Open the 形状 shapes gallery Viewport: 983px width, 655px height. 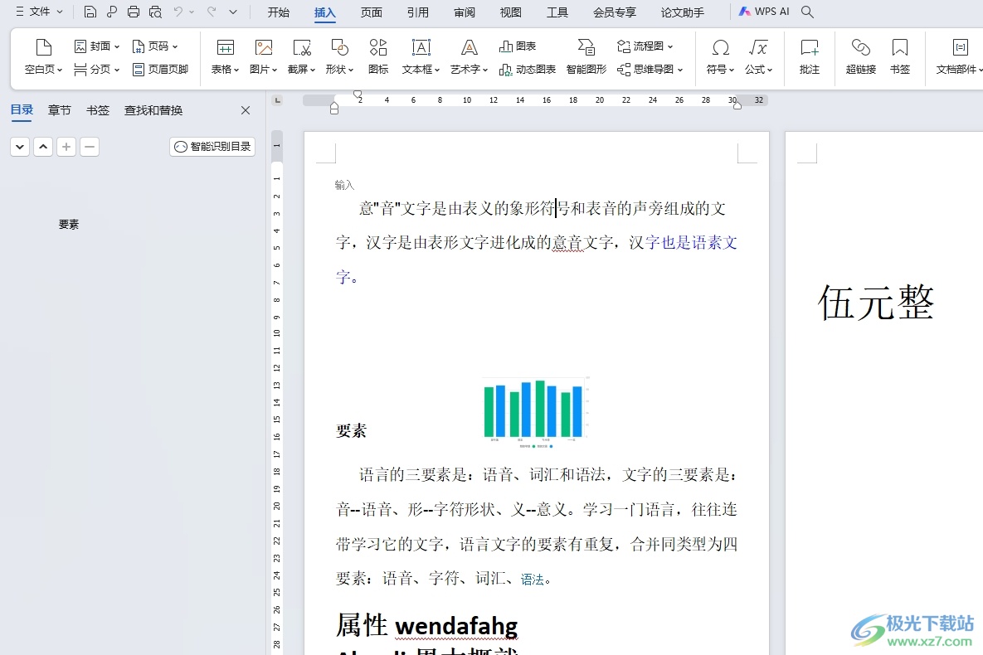coord(340,56)
